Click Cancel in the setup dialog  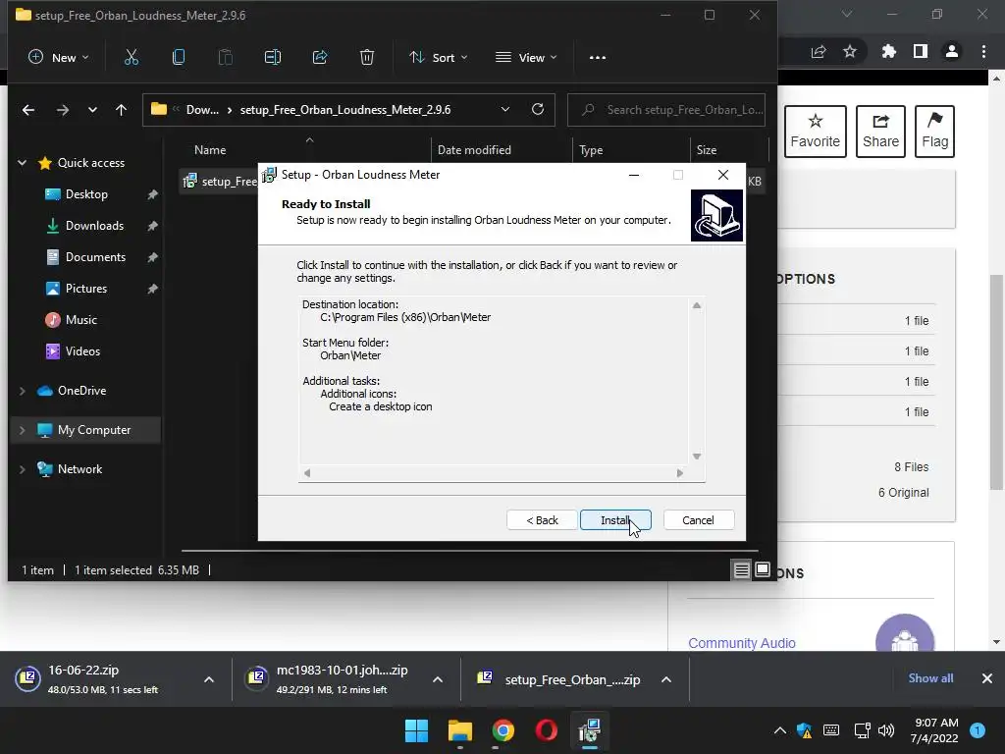pyautogui.click(x=698, y=520)
